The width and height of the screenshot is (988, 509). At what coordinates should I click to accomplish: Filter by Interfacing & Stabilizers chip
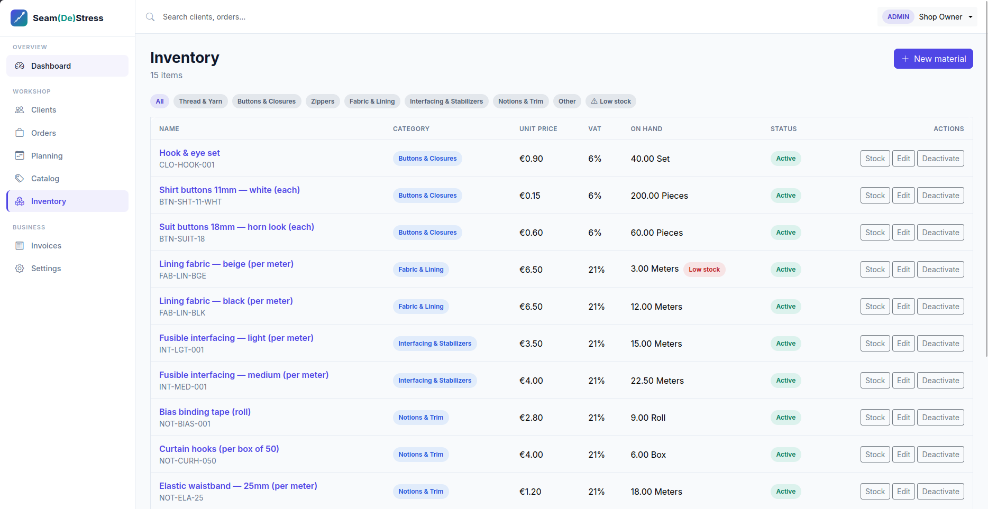tap(446, 101)
